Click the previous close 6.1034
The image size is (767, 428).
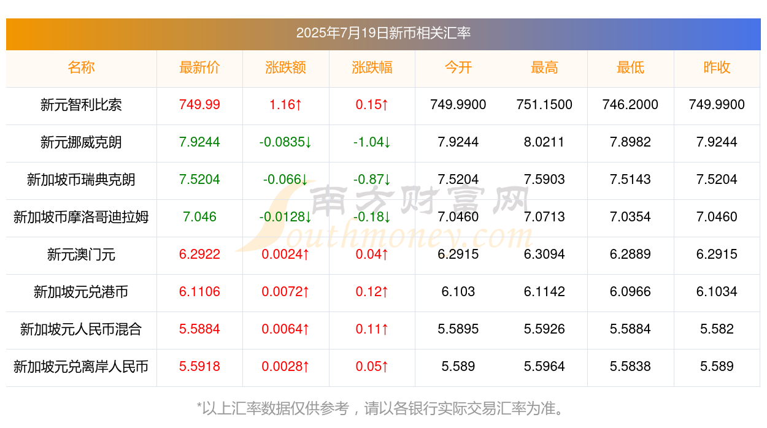click(x=717, y=292)
